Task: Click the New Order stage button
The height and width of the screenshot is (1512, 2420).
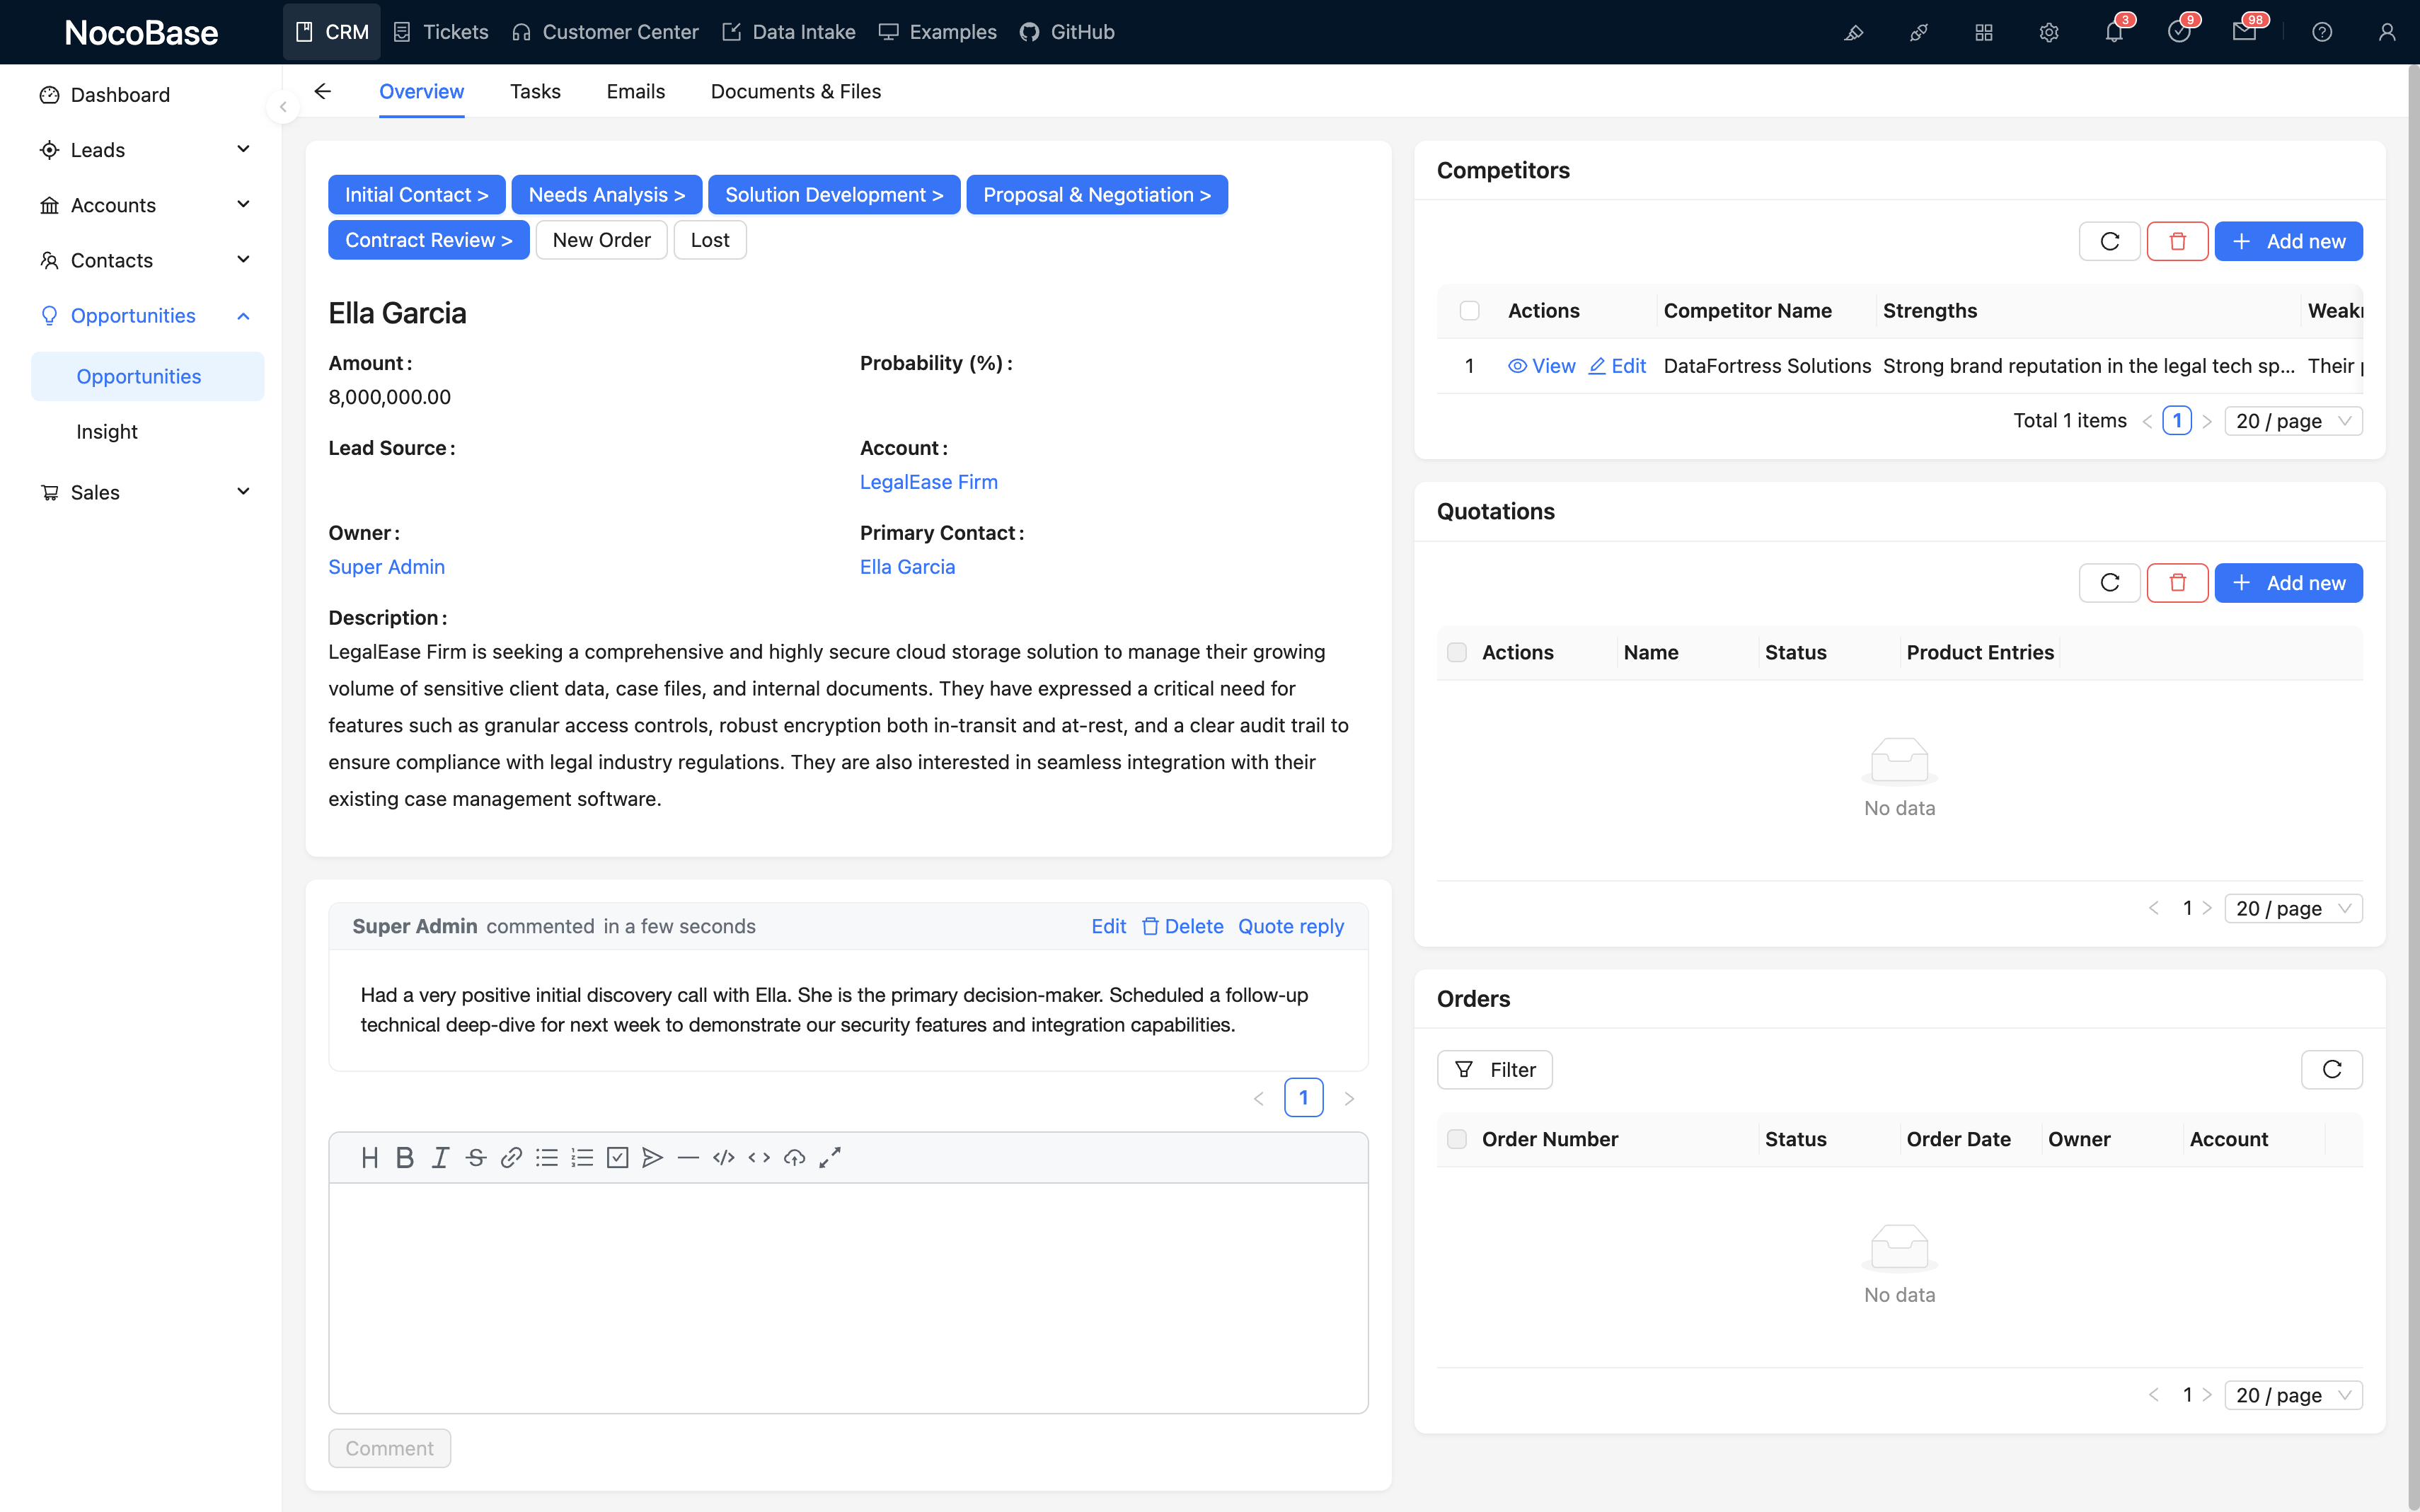Action: click(601, 240)
